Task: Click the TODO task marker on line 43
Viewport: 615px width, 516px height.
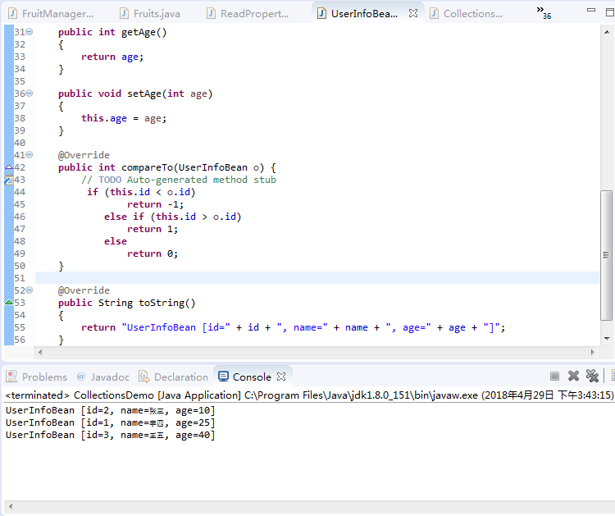Action: (9, 180)
